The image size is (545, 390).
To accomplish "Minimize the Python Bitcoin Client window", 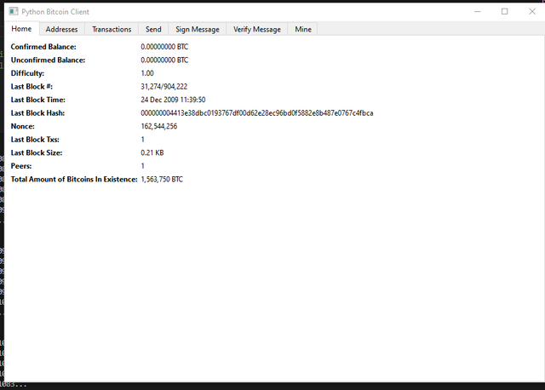I will pyautogui.click(x=478, y=11).
